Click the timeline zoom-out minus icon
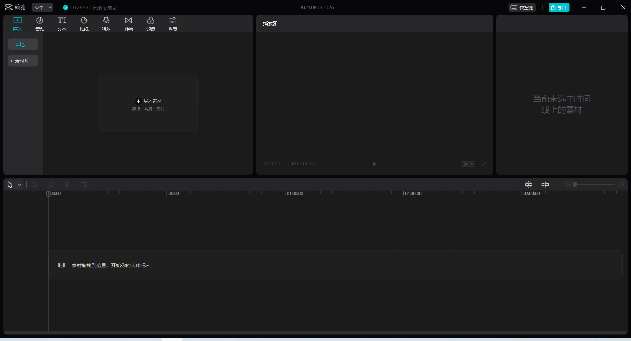This screenshot has width=631, height=341. coord(568,185)
